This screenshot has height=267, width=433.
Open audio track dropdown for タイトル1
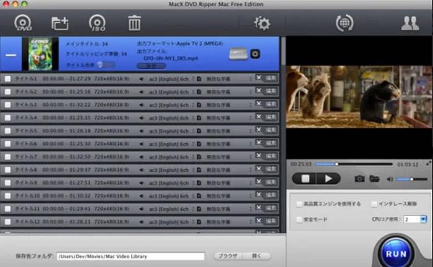193,79
